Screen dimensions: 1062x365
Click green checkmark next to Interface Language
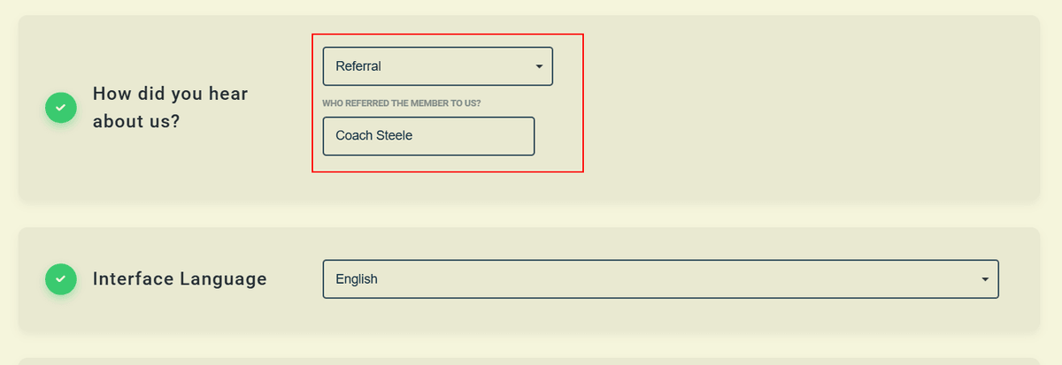60,279
